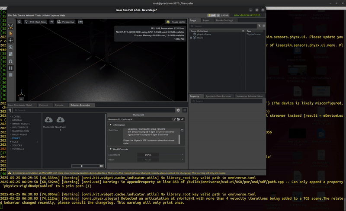This screenshot has width=346, height=211.
Task: Click the Humanoid example download thumbnail
Action: coord(48,120)
